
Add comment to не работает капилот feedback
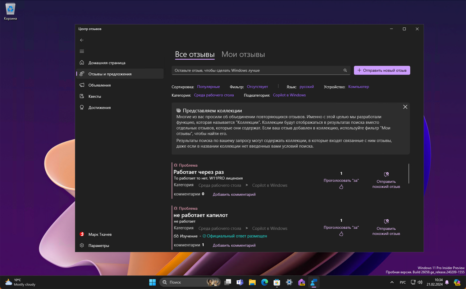coord(234,245)
